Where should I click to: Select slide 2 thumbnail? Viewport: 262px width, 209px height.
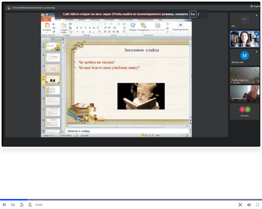[x=53, y=58]
